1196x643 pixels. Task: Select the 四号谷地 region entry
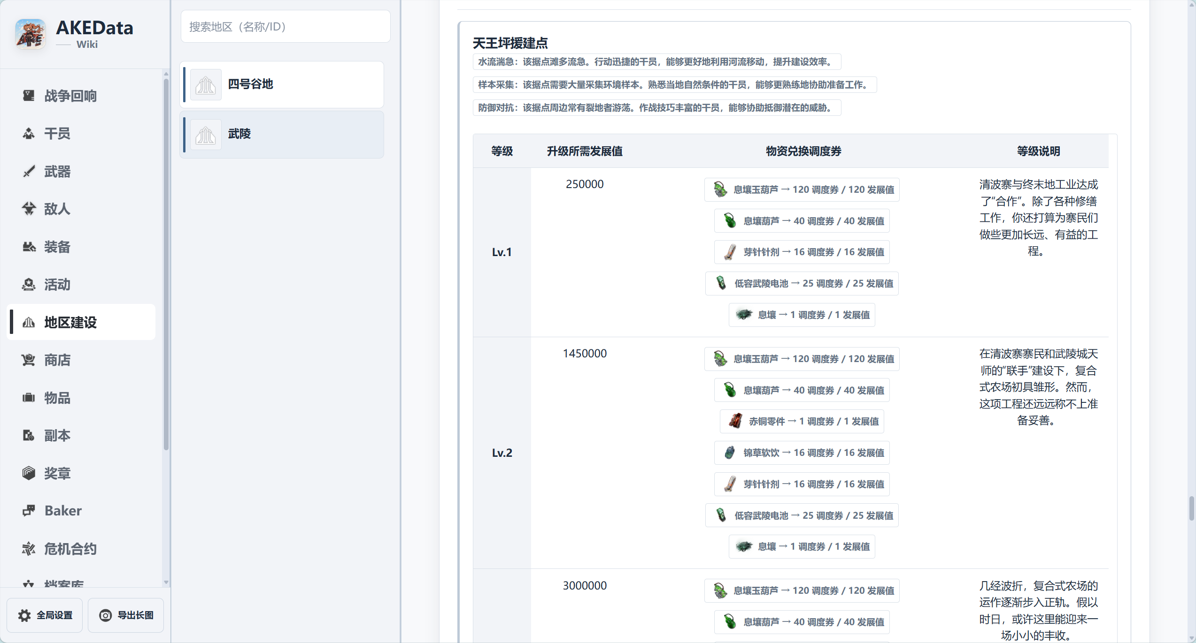tap(282, 85)
